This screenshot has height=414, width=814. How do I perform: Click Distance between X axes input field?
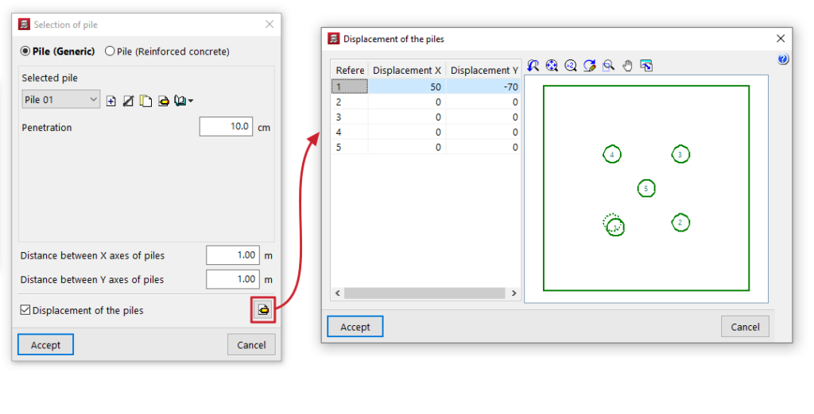coord(233,255)
